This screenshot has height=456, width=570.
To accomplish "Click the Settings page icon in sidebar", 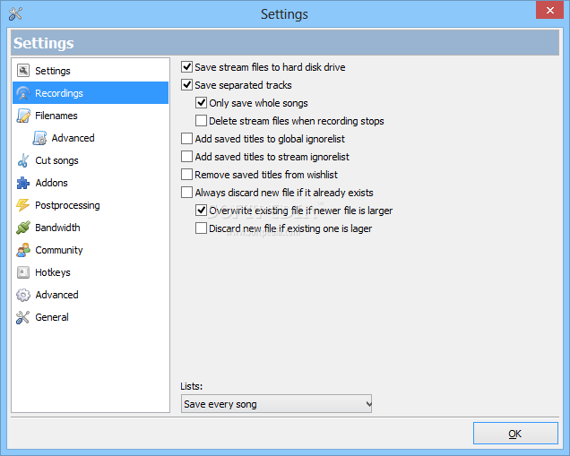I will tap(23, 71).
